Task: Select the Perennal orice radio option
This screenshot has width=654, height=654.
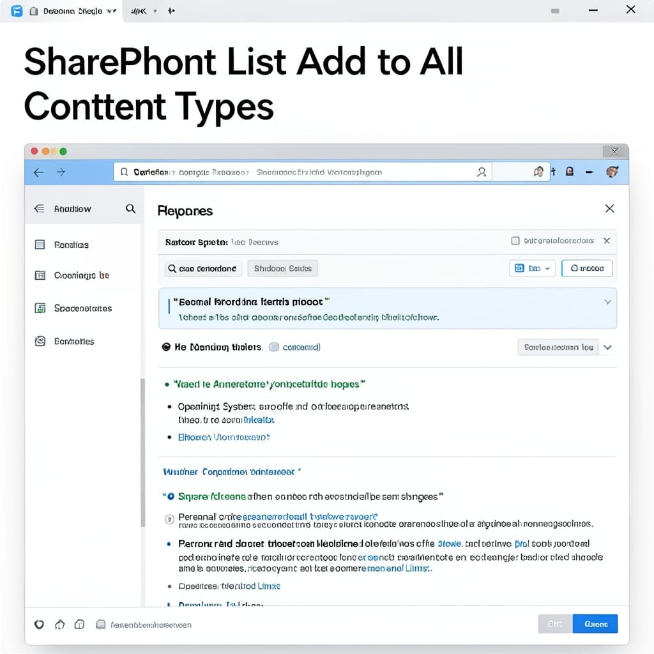Action: [x=169, y=519]
